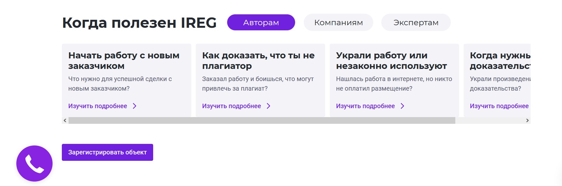Click the purple phone call icon

(34, 163)
